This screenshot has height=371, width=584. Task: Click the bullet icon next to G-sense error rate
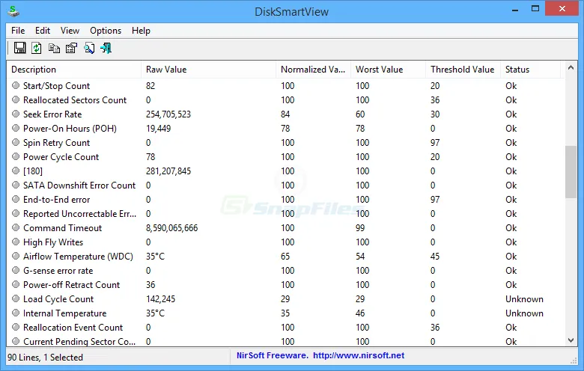16,270
